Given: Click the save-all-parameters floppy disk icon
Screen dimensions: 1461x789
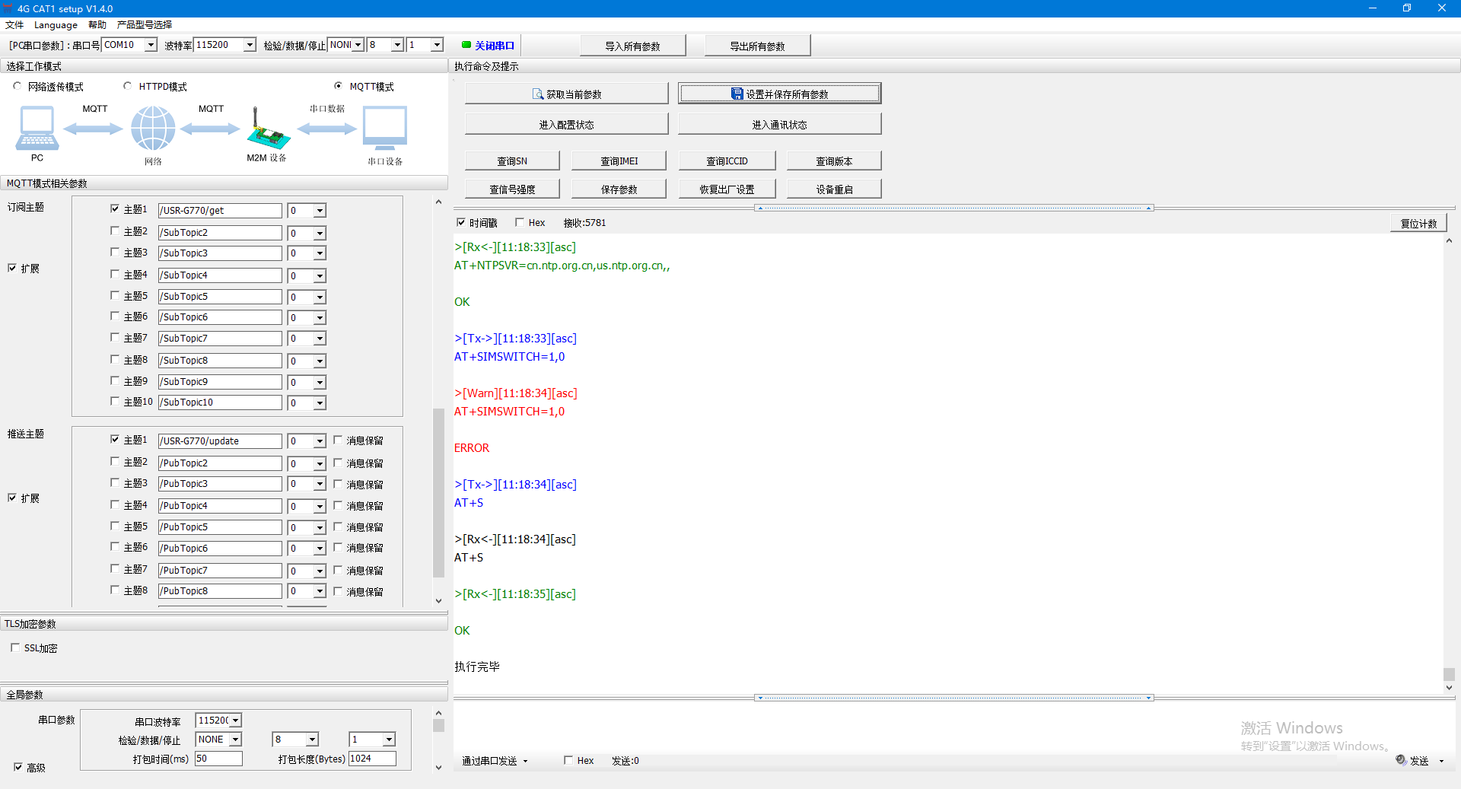Looking at the screenshot, I should click(x=737, y=94).
